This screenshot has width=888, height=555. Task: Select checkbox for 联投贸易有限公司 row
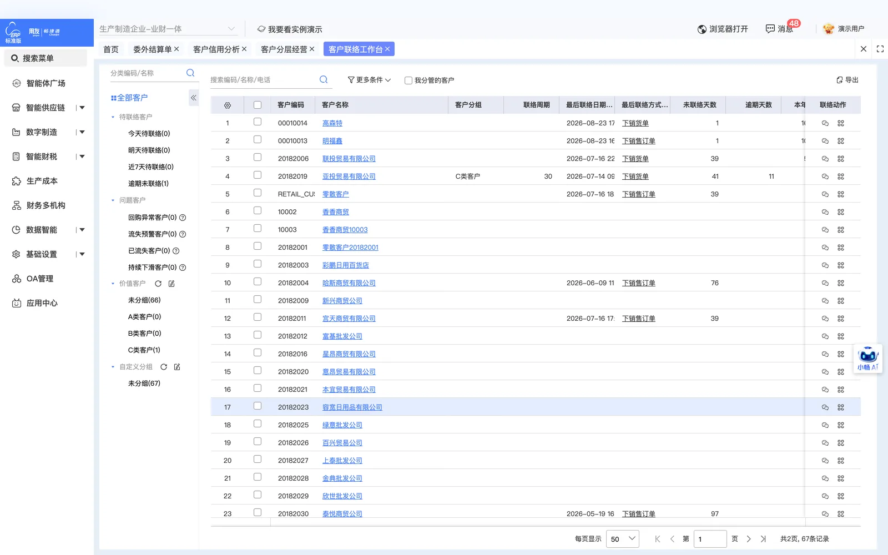pos(258,157)
